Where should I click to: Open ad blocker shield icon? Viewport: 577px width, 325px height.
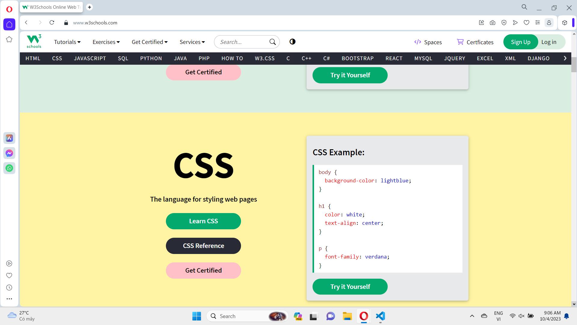(504, 23)
